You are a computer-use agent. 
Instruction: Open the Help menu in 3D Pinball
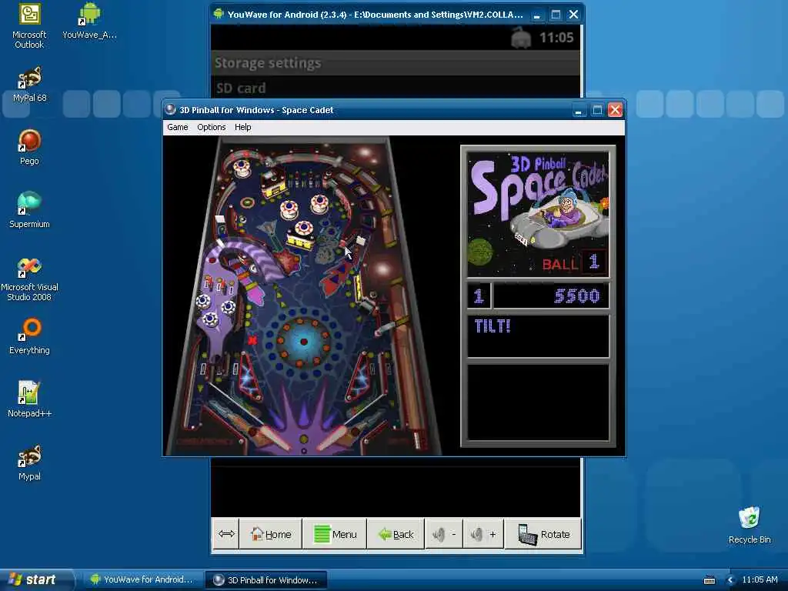[x=242, y=127]
